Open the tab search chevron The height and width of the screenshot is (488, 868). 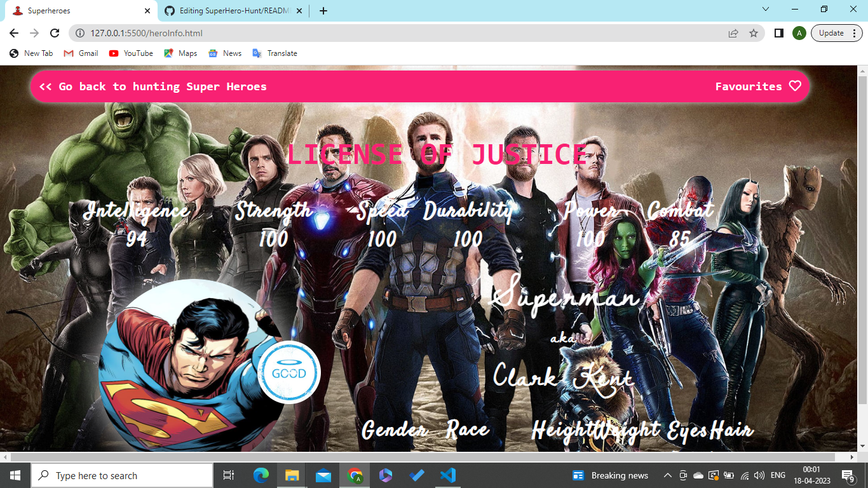[764, 10]
